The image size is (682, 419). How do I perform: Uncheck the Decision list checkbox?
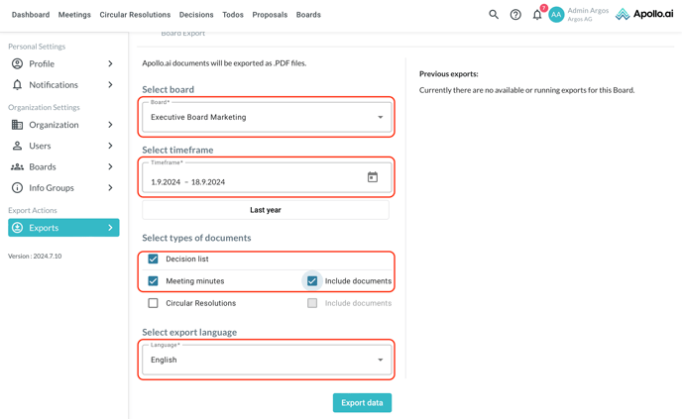pyautogui.click(x=153, y=259)
